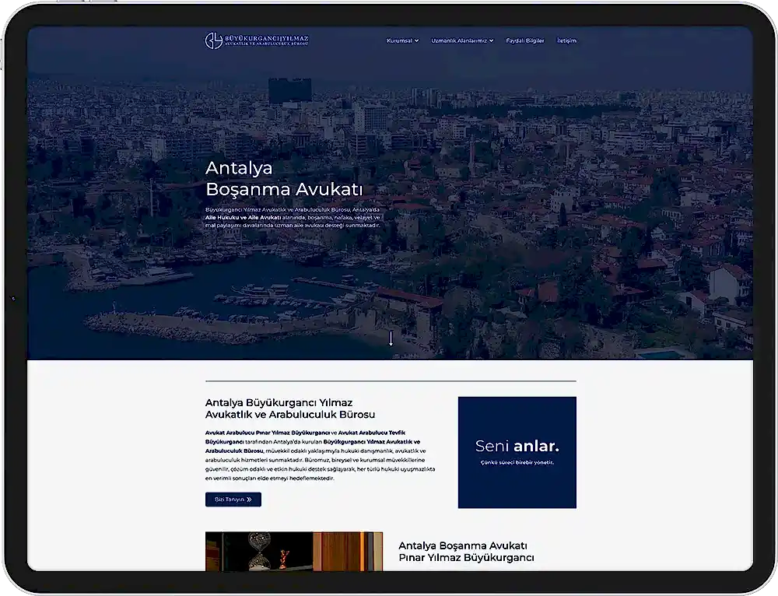
Task: Click the Büyükurgancı Yılmaz logo text
Action: click(x=266, y=40)
